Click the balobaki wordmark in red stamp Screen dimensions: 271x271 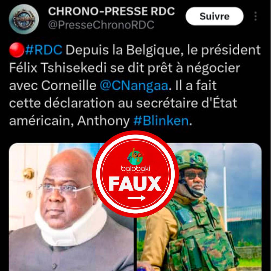point(135,168)
